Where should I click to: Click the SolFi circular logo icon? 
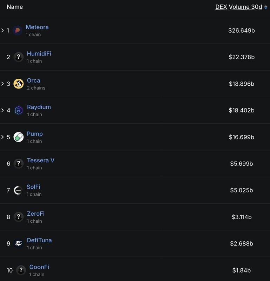(x=19, y=190)
